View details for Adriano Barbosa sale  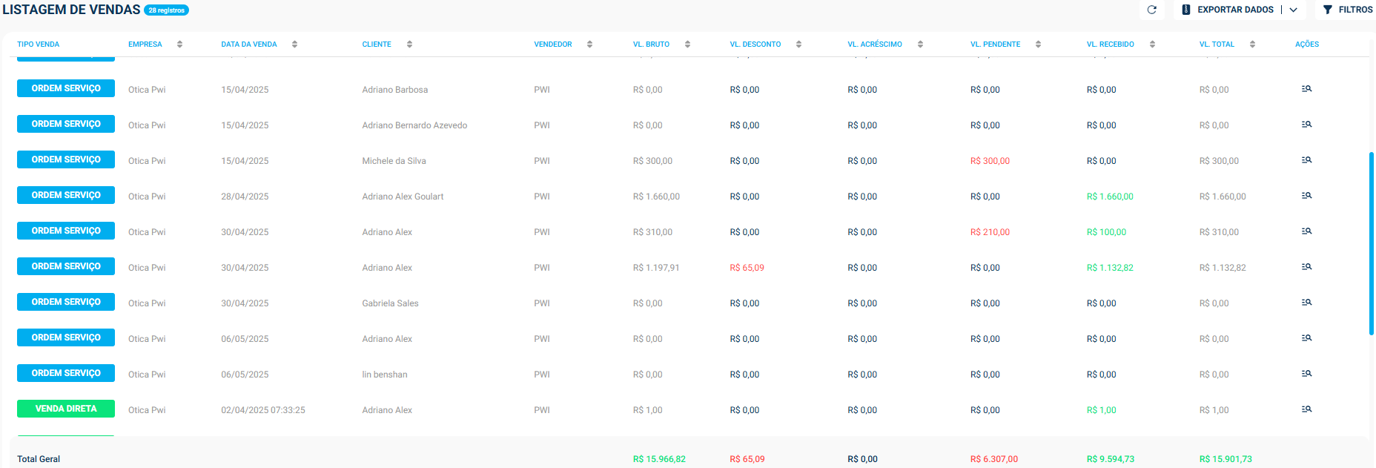pyautogui.click(x=1306, y=89)
